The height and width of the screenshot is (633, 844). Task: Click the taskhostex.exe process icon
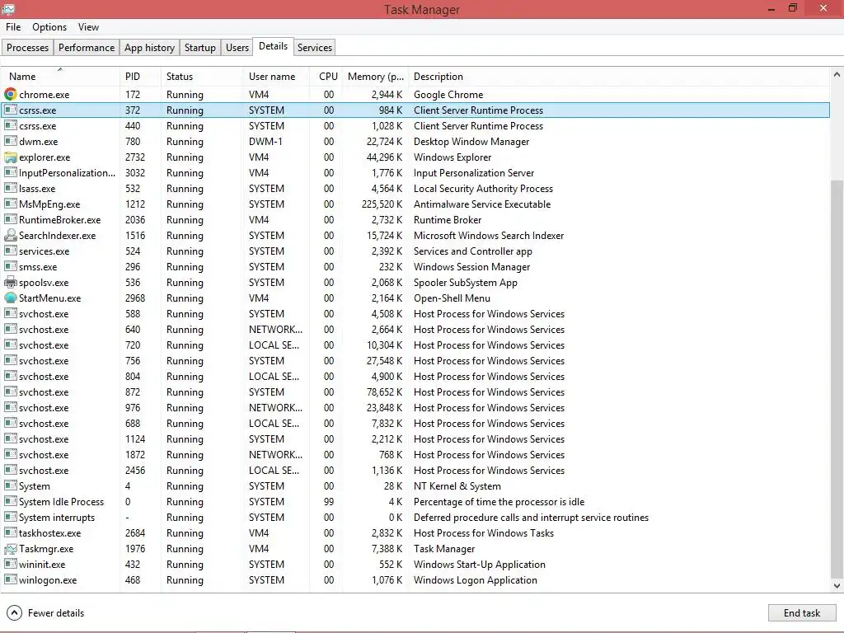tap(10, 533)
